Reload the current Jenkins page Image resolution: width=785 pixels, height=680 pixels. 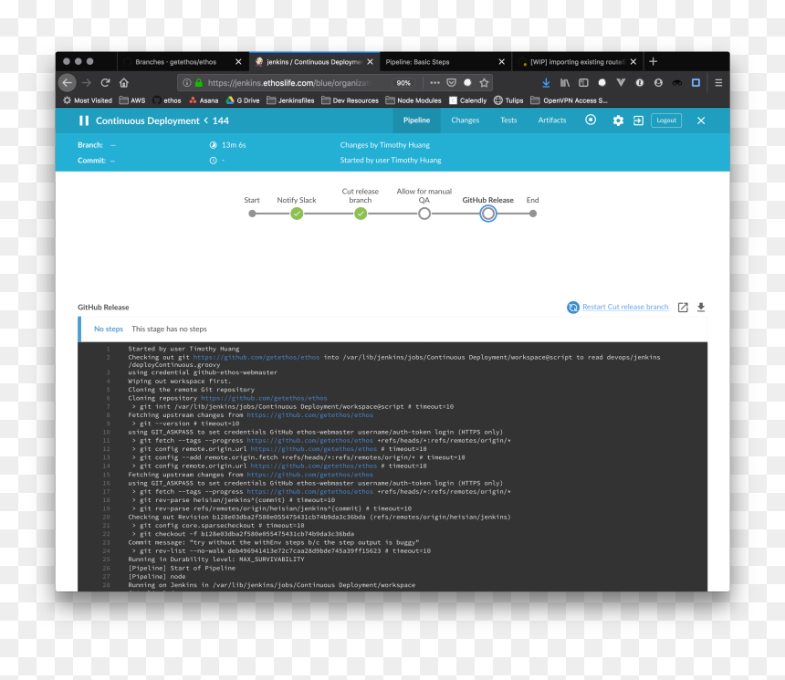[x=105, y=83]
